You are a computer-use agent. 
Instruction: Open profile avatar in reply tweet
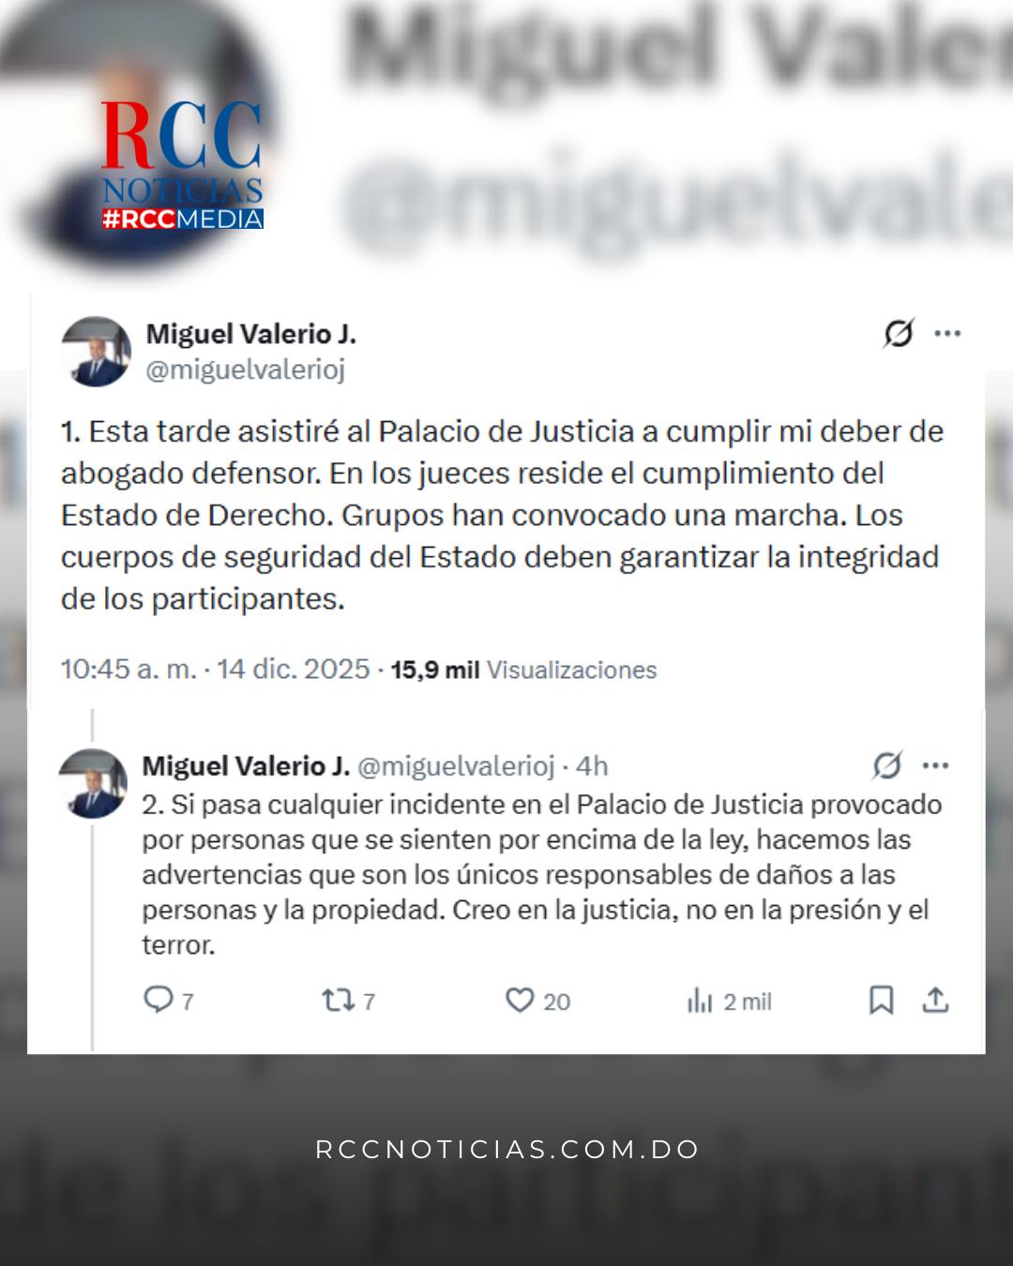click(x=93, y=783)
